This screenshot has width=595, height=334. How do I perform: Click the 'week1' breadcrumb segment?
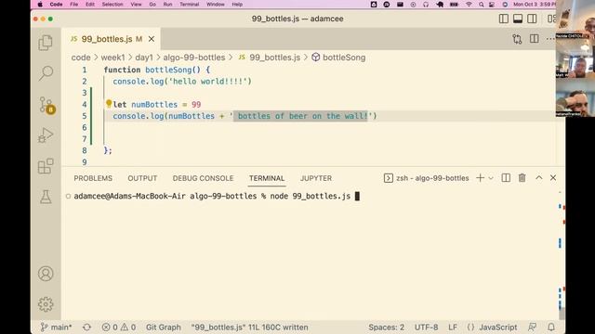click(112, 58)
